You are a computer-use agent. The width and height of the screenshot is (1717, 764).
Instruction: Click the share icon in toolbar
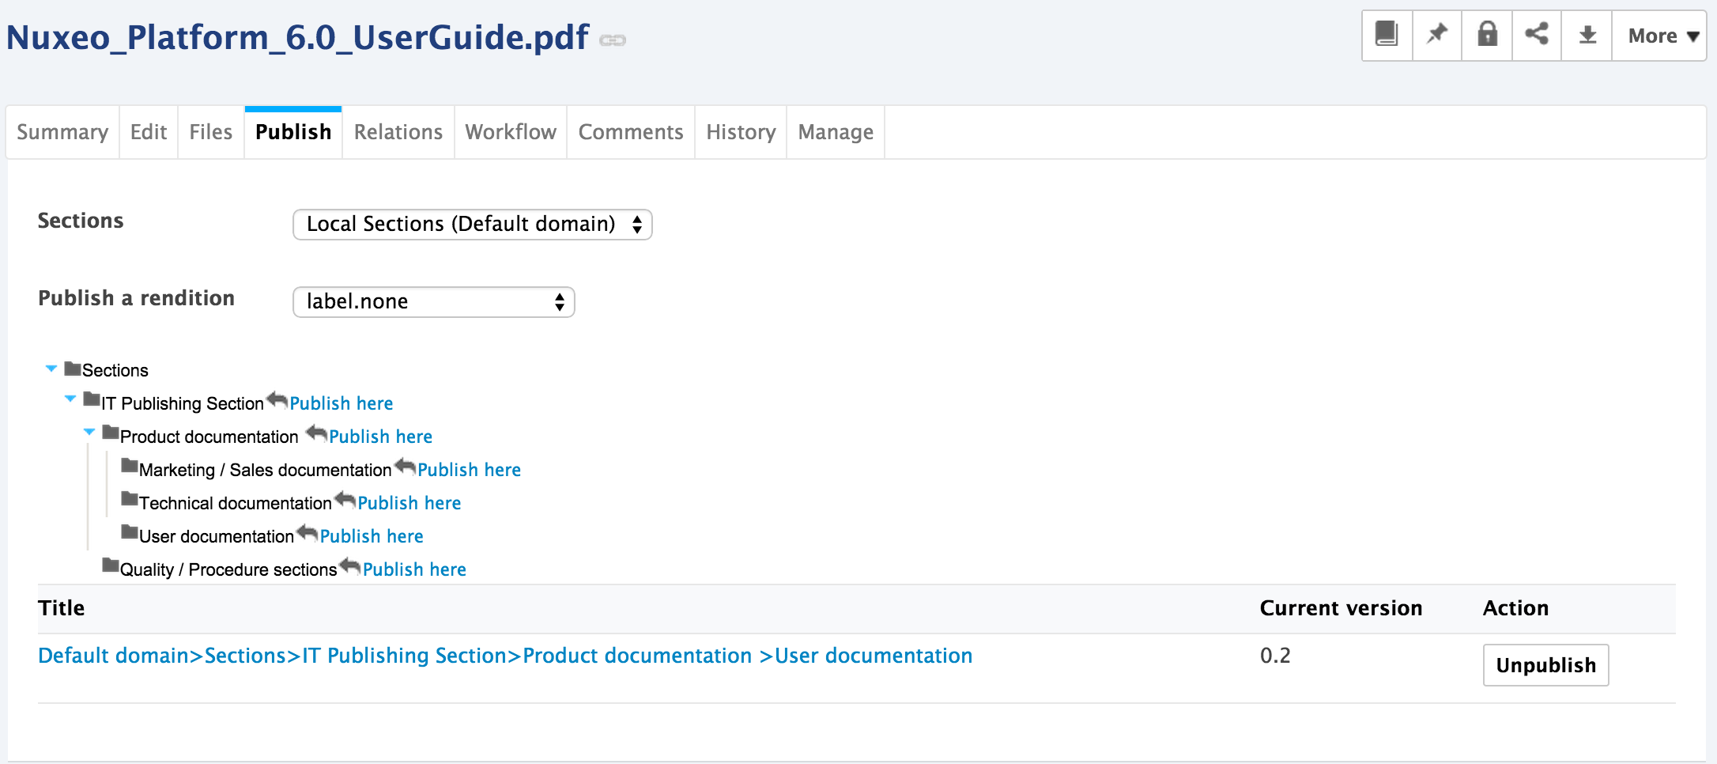point(1537,35)
